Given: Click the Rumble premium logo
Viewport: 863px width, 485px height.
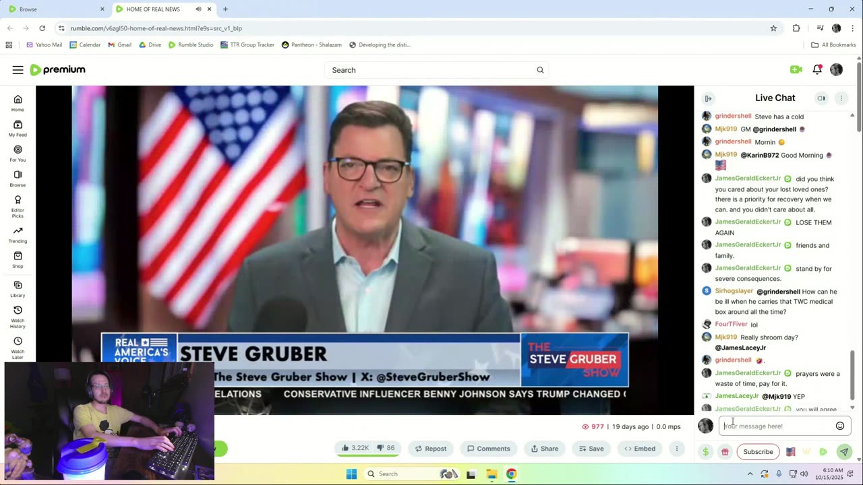Looking at the screenshot, I should pos(57,70).
